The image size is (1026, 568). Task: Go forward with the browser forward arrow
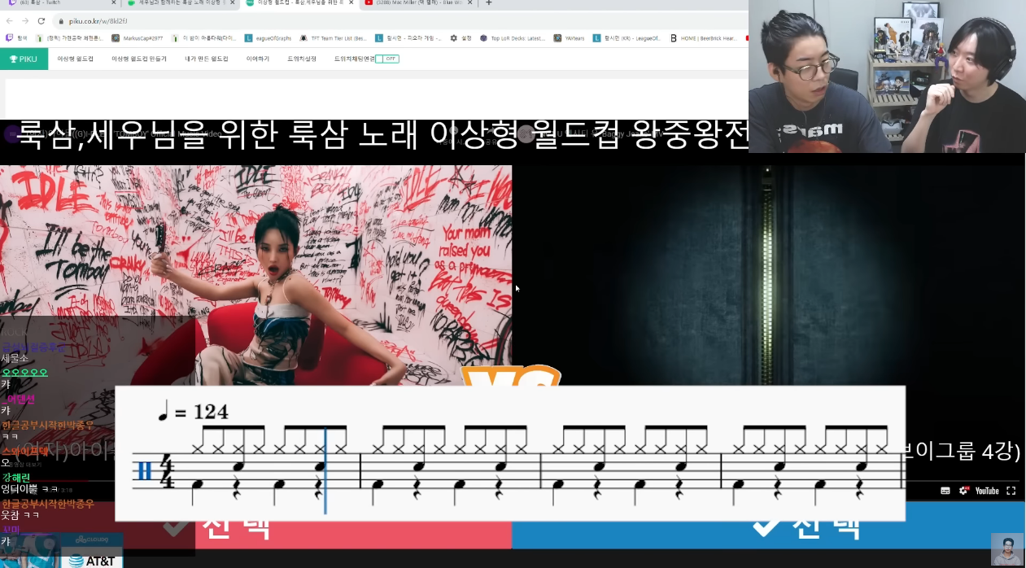[25, 21]
